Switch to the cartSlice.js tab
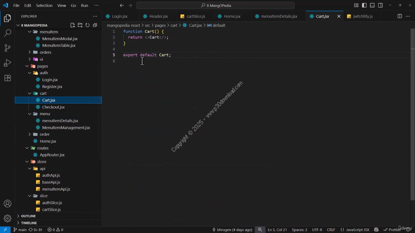The width and height of the screenshot is (415, 233). click(196, 16)
